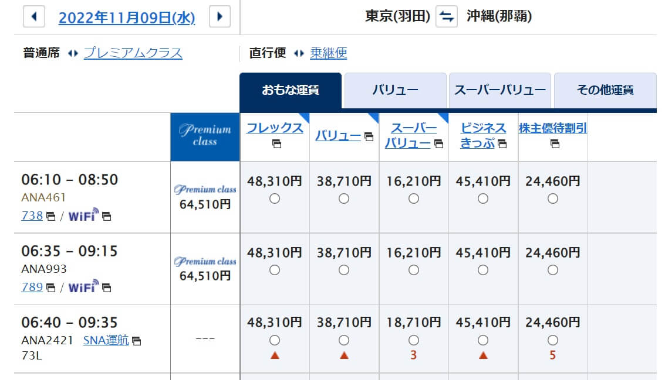
Task: Select Premium class 64,510円 for ANA461
Action: coord(205,198)
